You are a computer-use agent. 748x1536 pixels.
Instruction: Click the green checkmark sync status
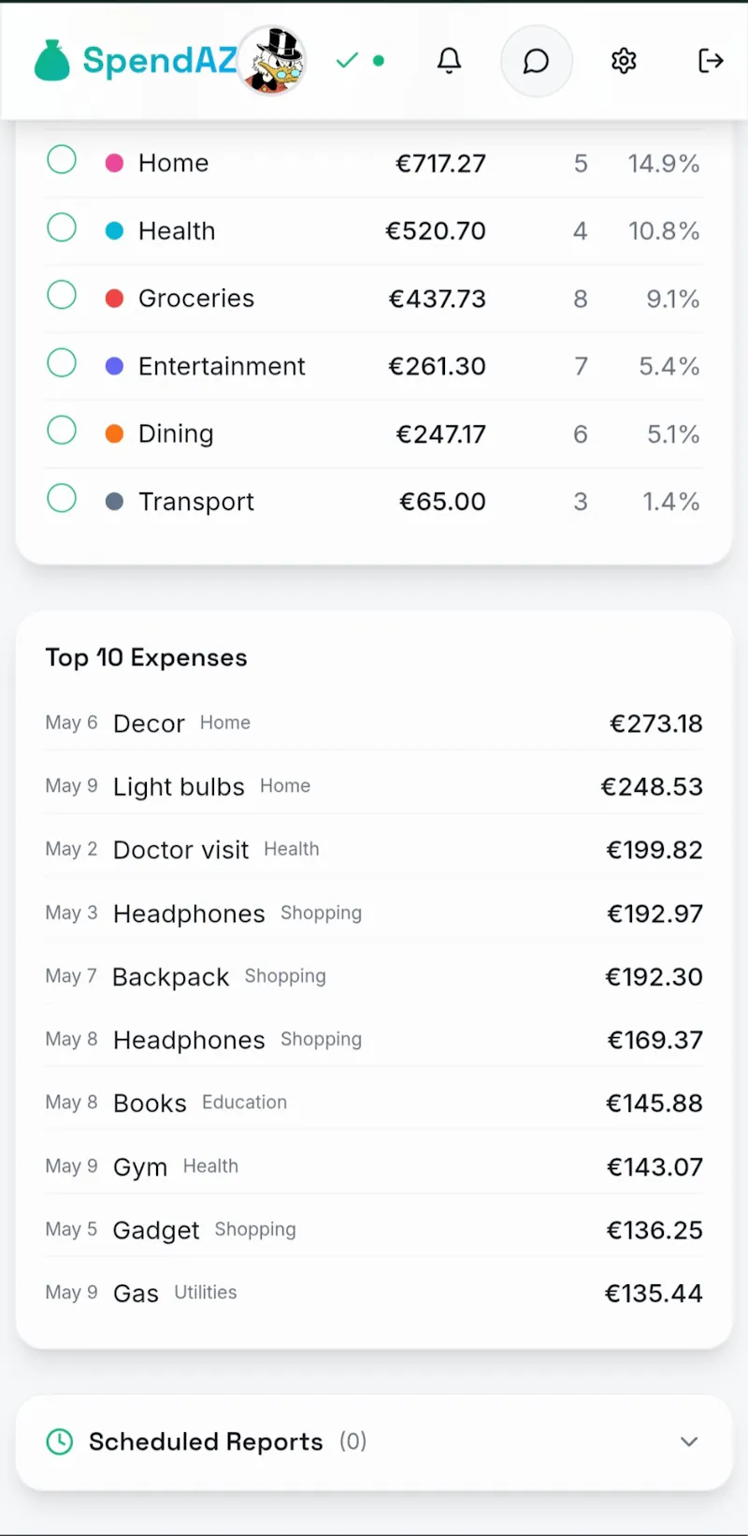348,61
